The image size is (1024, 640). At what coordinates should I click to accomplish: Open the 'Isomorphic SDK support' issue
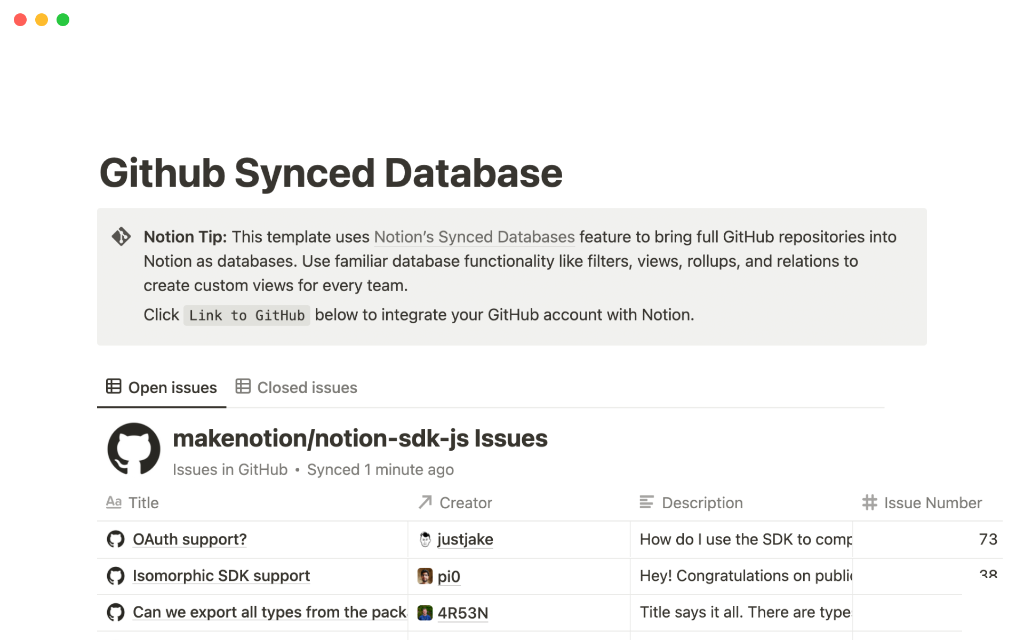221,576
